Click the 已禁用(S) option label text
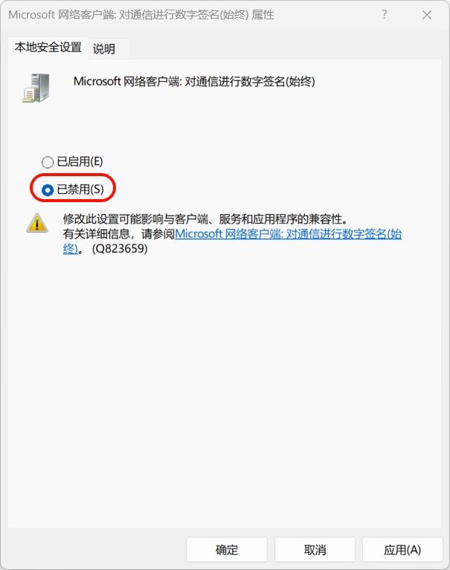450x570 pixels. [80, 190]
